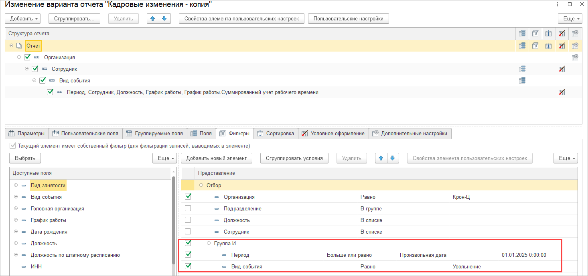Screen dimensions: 588x276
Task: Click the move up arrow in top toolbar
Action: [x=153, y=18]
